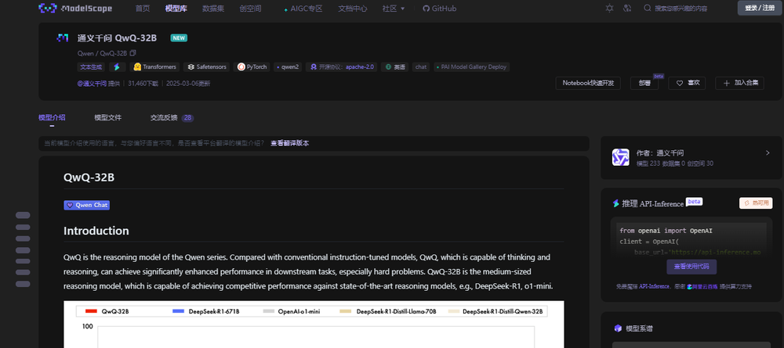Image resolution: width=784 pixels, height=348 pixels.
Task: Click the Introduction heading
Action: [x=96, y=231]
